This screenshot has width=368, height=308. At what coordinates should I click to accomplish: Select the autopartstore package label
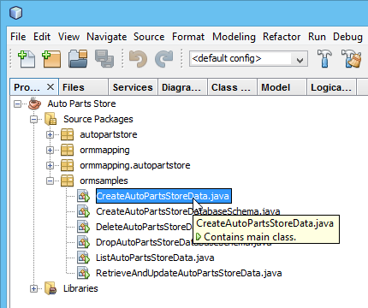(109, 134)
